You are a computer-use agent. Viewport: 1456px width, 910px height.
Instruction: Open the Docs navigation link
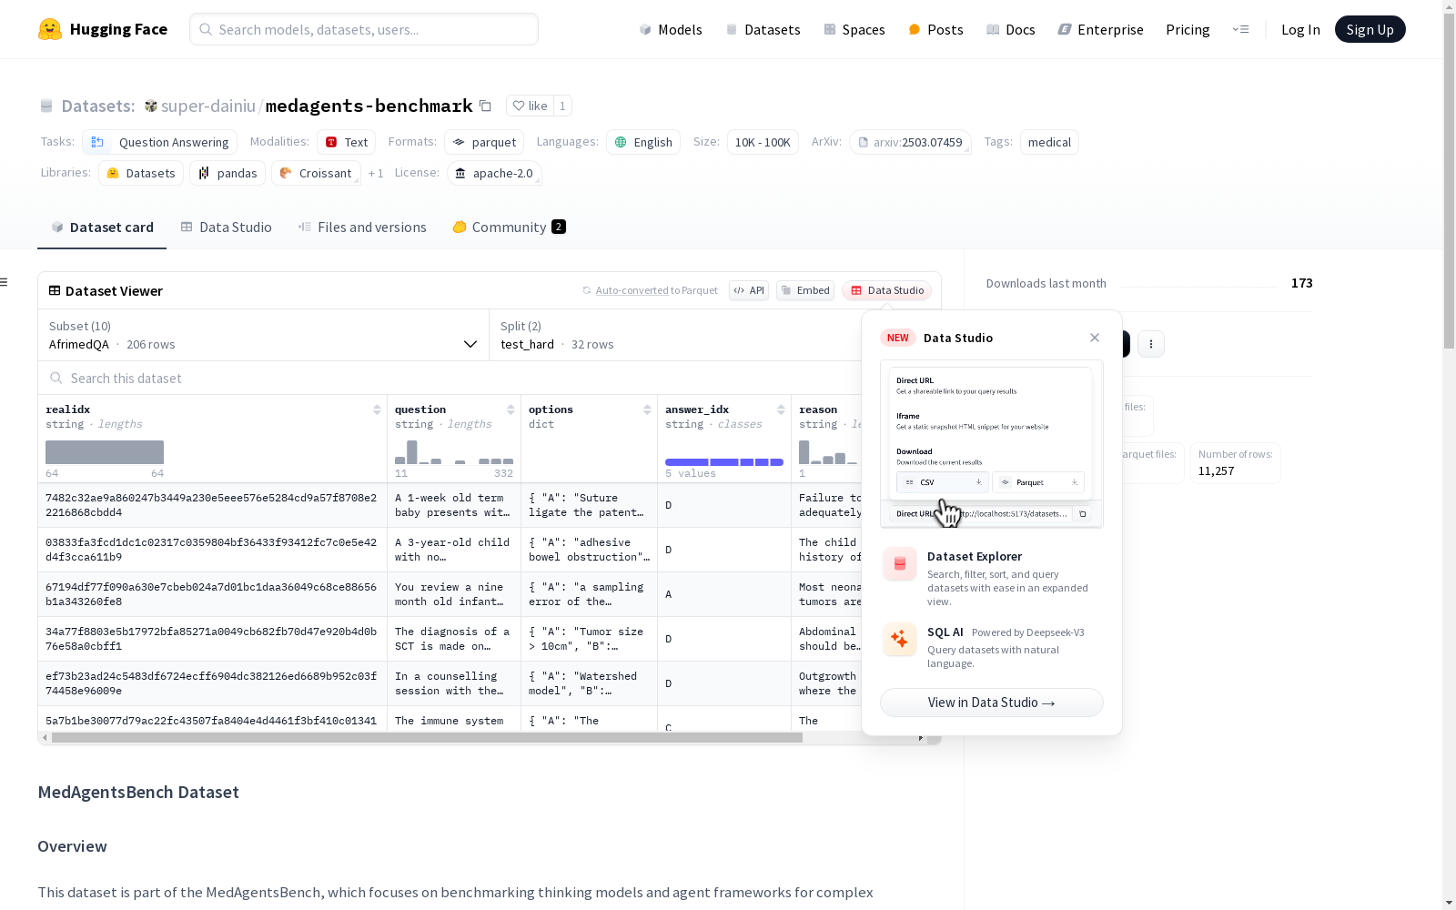pyautogui.click(x=1010, y=29)
